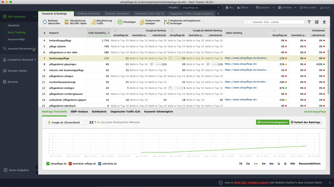Image resolution: width=334 pixels, height=187 pixels.
Task: Sort by # der Suchanfragen column
Action: click(x=99, y=33)
